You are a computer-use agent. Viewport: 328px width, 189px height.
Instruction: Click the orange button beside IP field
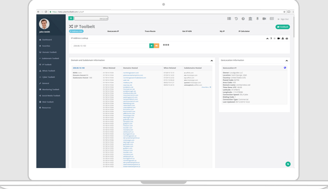(156, 46)
